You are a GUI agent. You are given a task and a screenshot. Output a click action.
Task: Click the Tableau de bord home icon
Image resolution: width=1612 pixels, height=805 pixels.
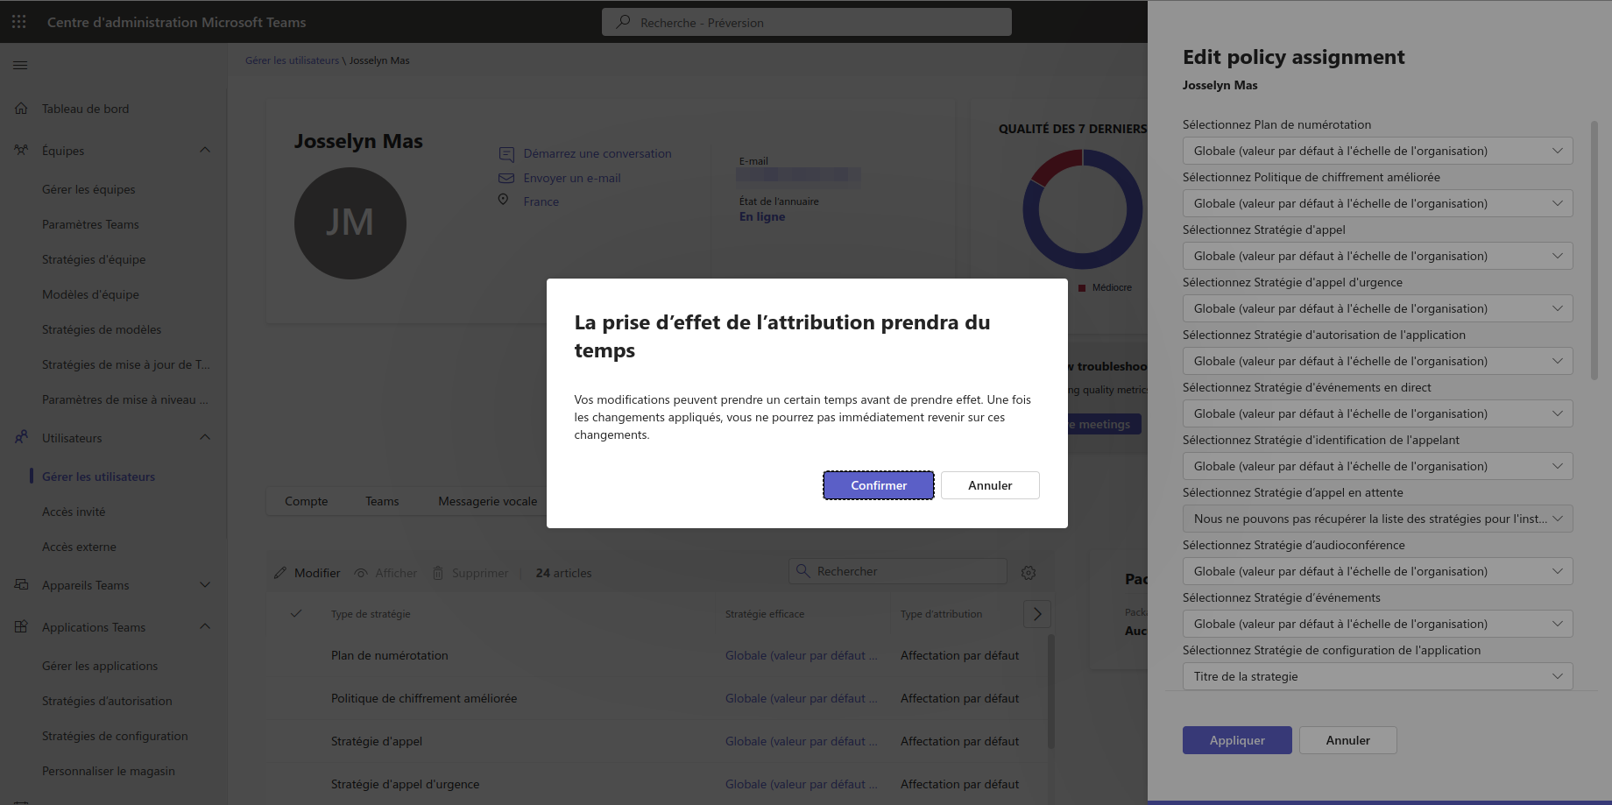[21, 109]
